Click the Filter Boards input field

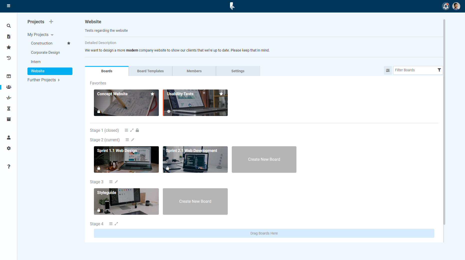coord(415,70)
